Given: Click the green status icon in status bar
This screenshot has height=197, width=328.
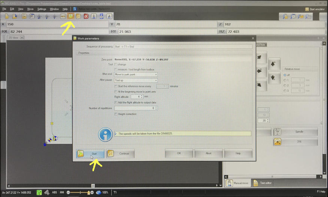Looking at the screenshot, I should click(39, 193).
